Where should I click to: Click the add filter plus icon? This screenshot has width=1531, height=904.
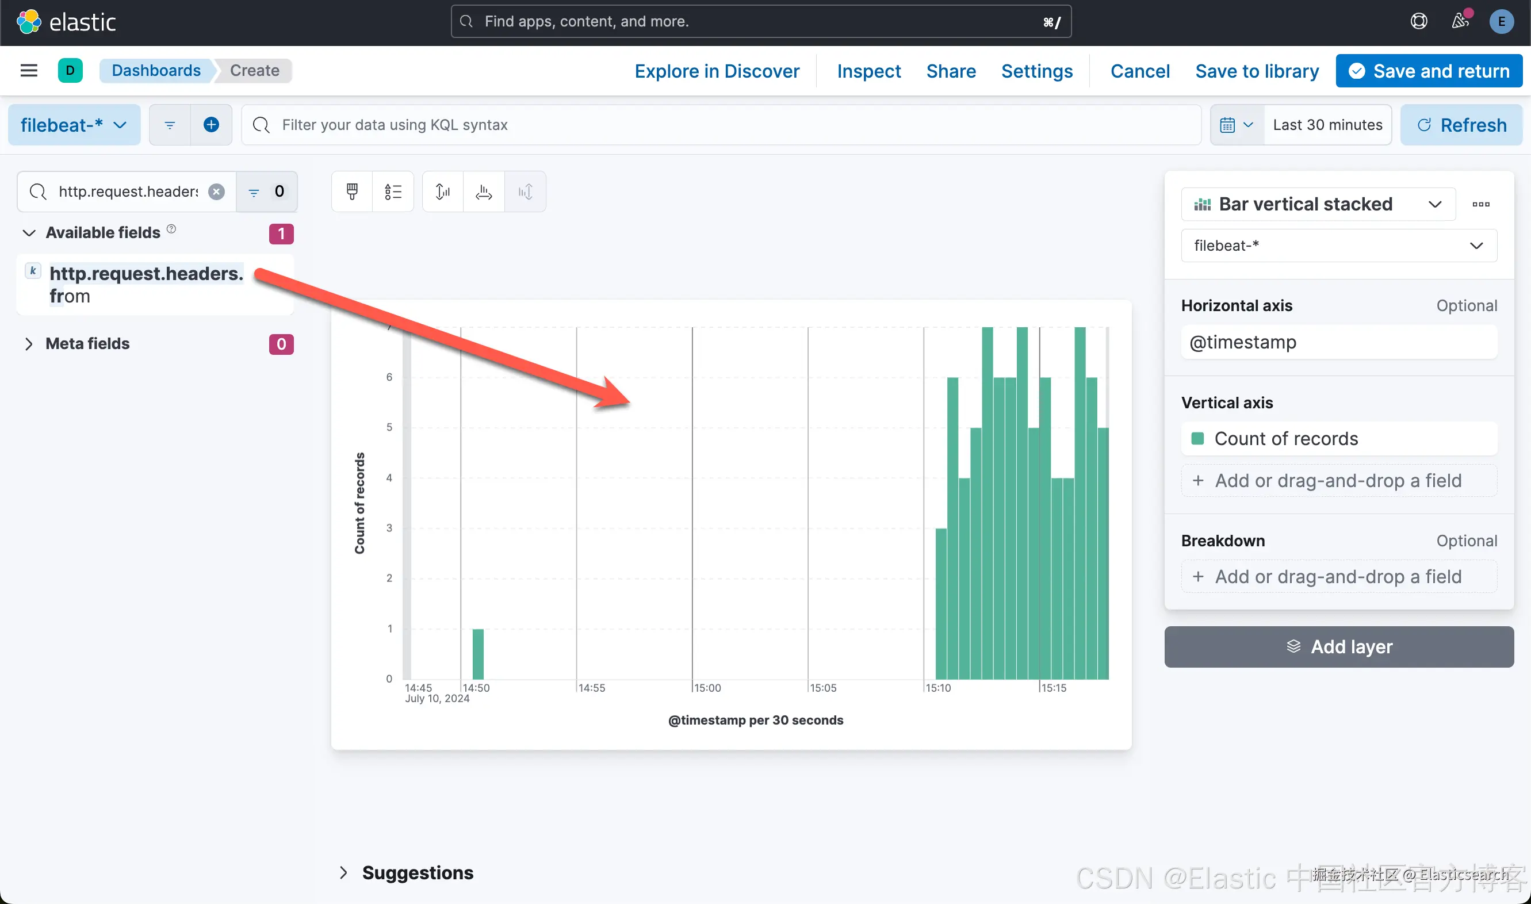(211, 125)
